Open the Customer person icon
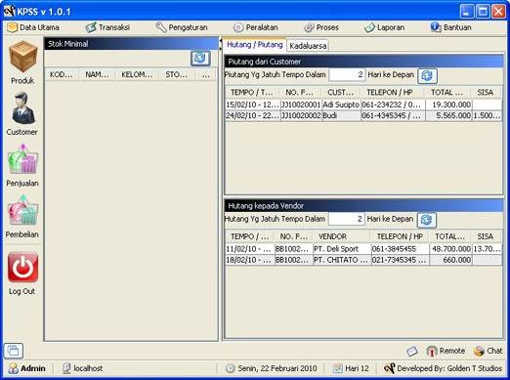Viewport: 510px width, 380px height. tap(22, 108)
